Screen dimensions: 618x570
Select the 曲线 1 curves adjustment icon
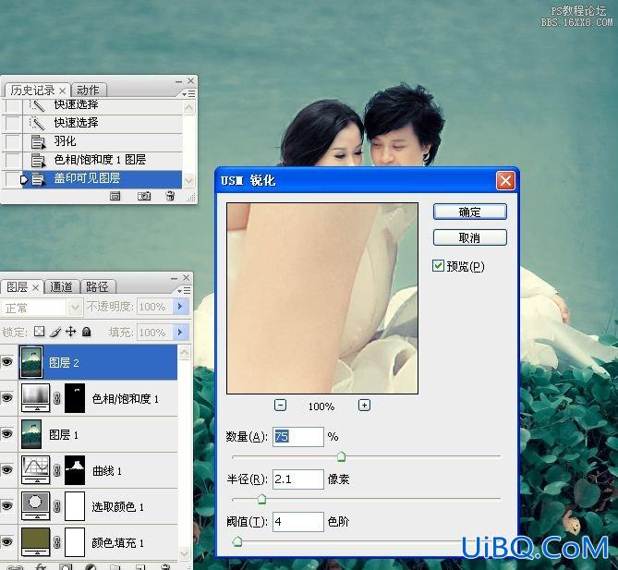click(x=36, y=470)
